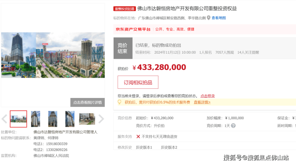Click starting price ¥433,280,000 in 竞价信息
The image size is (296, 164).
click(x=162, y=118)
